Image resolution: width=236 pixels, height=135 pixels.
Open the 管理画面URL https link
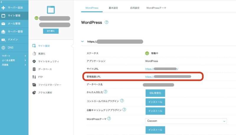[168, 77]
